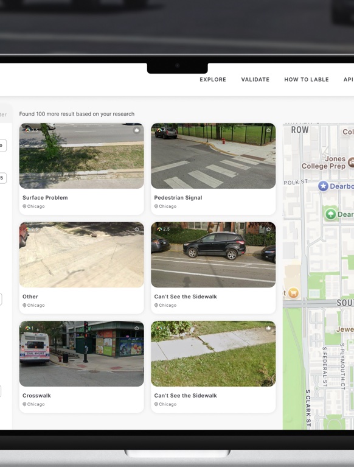Screen dimensions: 354x467
Task: Click the location pin under Crosswalk
Action: click(x=24, y=404)
